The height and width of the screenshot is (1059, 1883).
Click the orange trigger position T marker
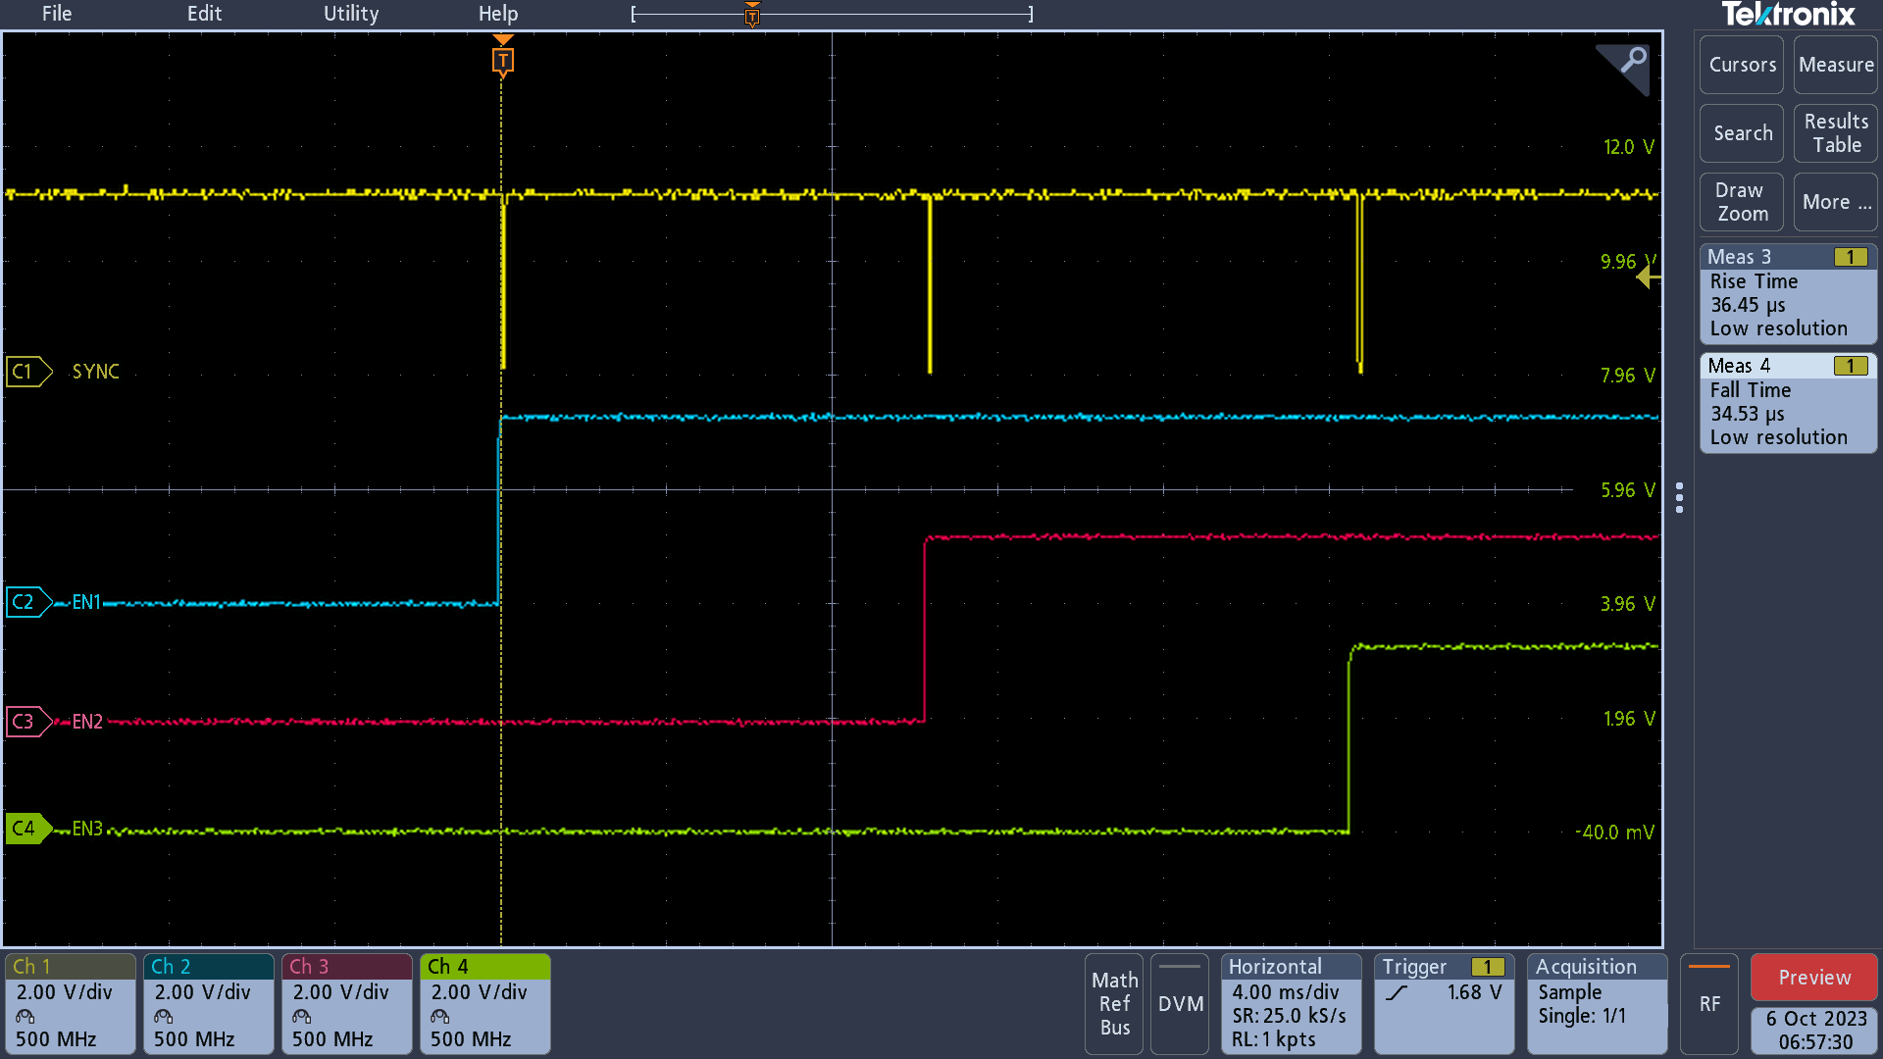(x=502, y=61)
